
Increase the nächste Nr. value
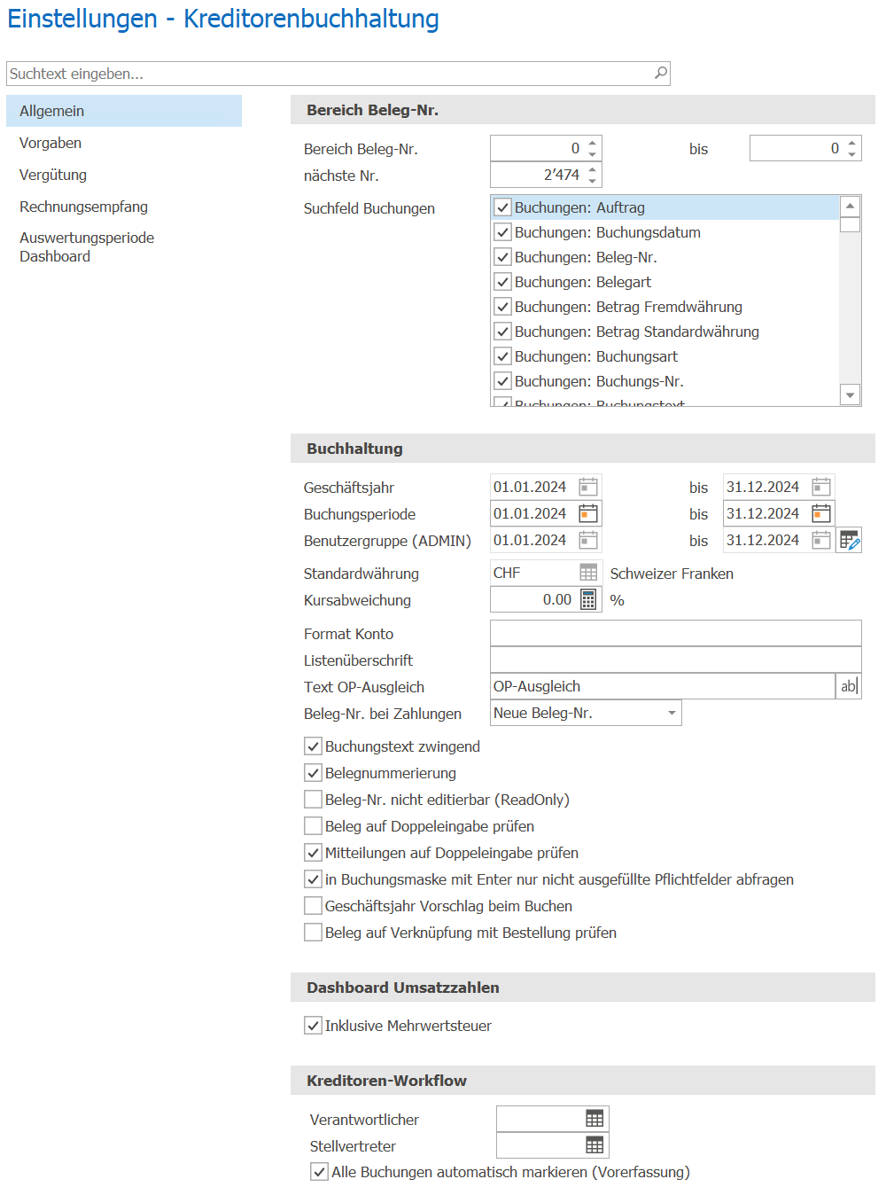tap(593, 168)
